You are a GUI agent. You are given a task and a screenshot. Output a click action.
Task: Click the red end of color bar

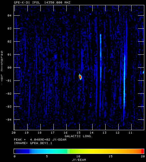coord(143,151)
